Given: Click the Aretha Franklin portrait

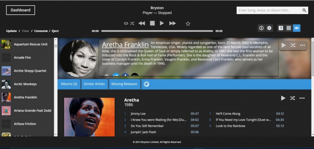Looking at the screenshot, I should tap(78, 58).
